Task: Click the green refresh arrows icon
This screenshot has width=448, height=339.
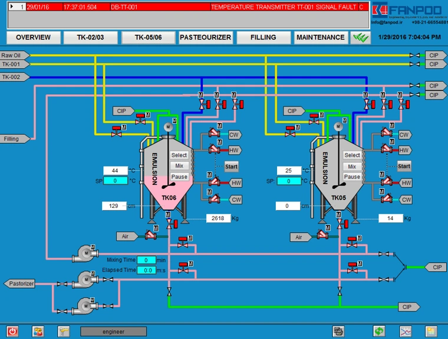Action: 379,331
